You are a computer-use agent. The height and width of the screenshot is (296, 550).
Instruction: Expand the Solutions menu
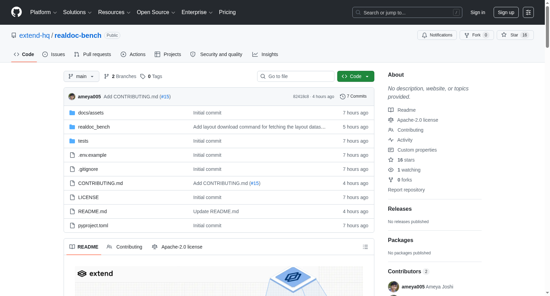tap(77, 12)
